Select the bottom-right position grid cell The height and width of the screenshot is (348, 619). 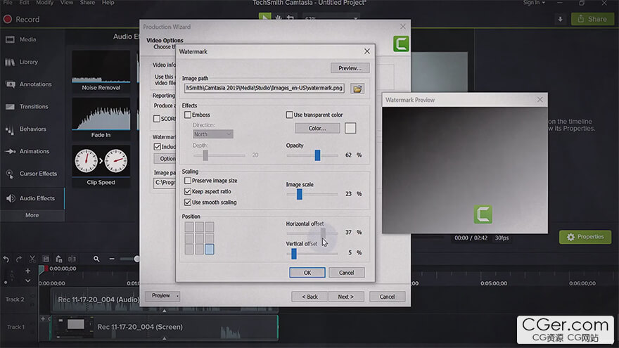210,249
